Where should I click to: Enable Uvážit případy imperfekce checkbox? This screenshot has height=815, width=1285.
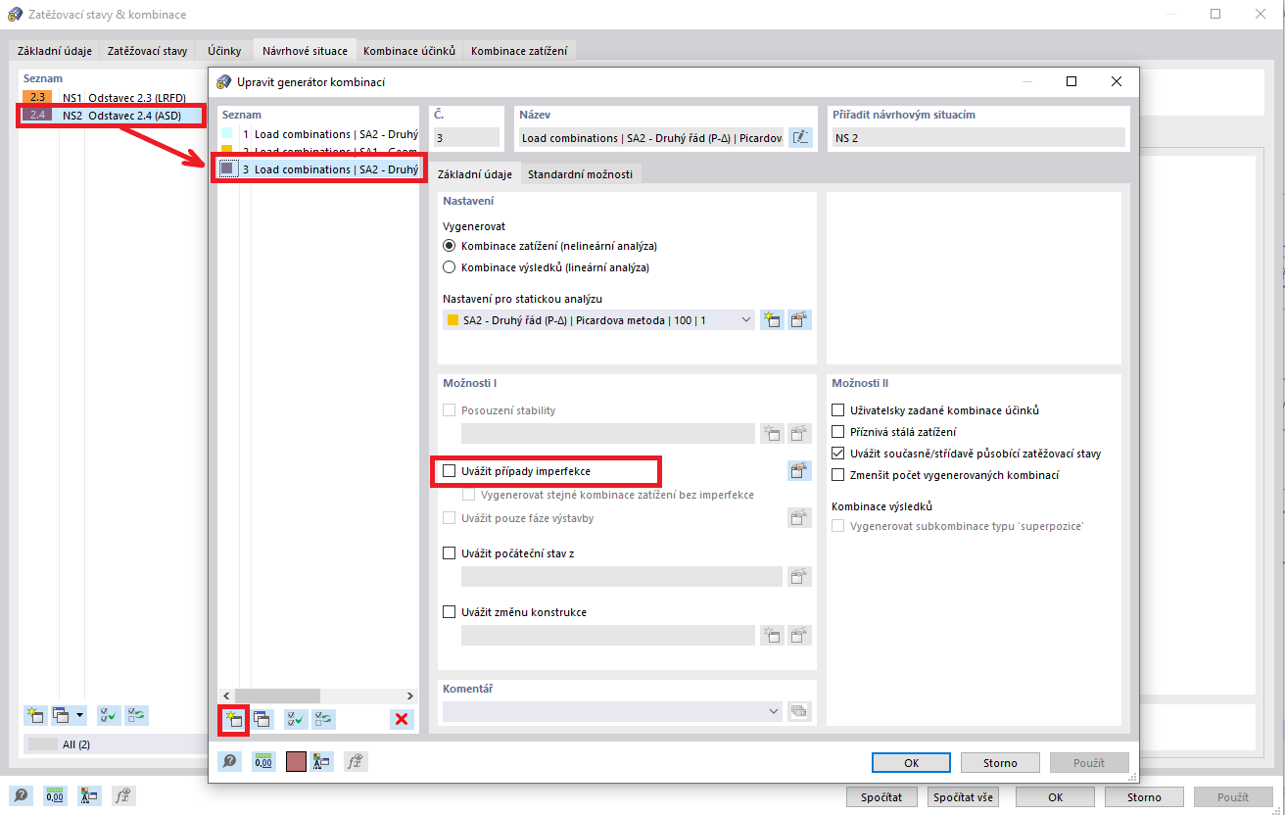[450, 471]
